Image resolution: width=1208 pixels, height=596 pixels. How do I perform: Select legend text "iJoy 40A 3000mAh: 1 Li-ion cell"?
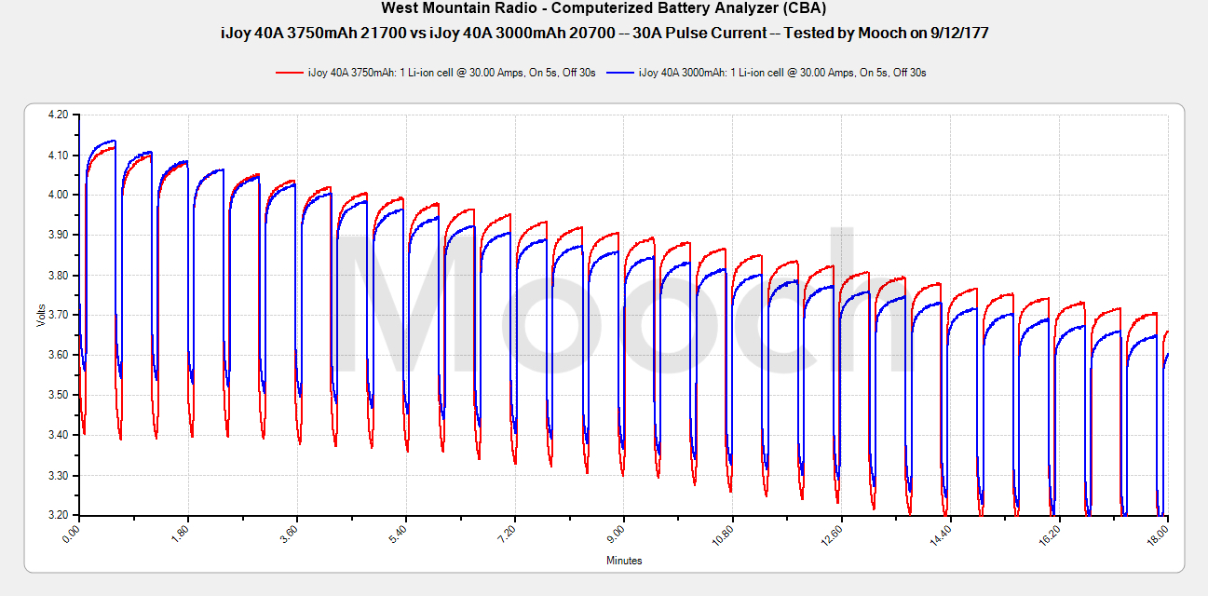tap(711, 72)
